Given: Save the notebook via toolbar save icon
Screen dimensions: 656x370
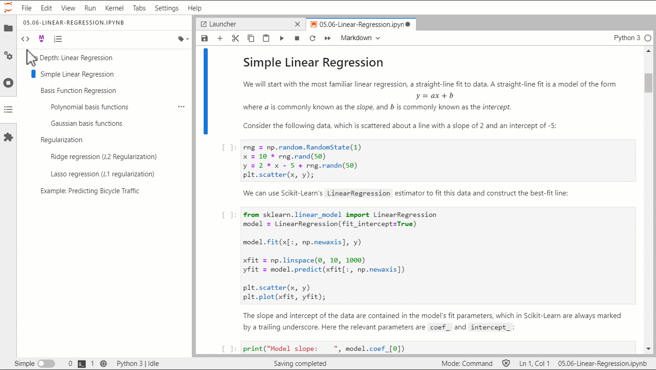Looking at the screenshot, I should [204, 38].
